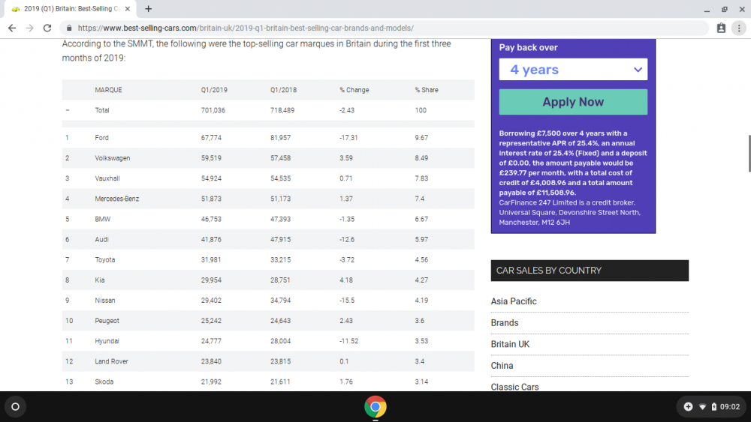Select the Vauxhall marque cell

[x=107, y=178]
